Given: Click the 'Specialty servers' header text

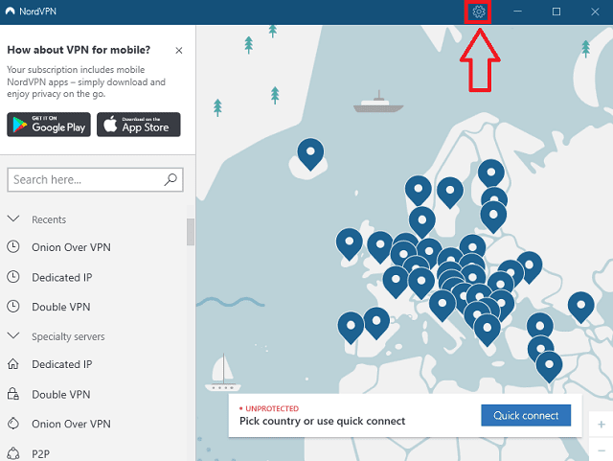Looking at the screenshot, I should [x=68, y=336].
